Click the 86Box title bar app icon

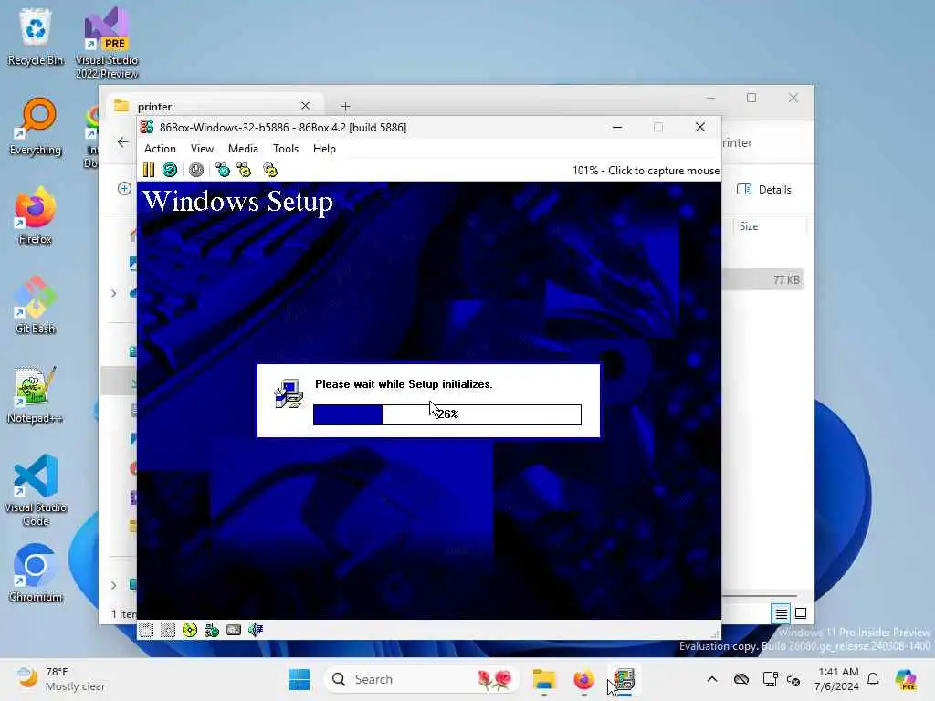[147, 127]
